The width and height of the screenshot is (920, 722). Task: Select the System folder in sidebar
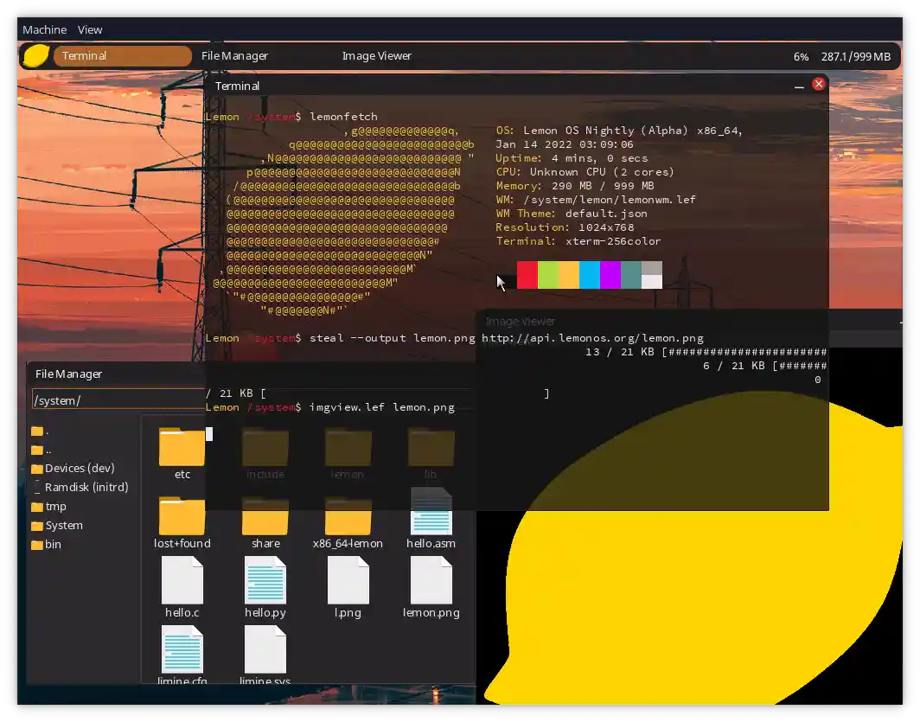[64, 525]
